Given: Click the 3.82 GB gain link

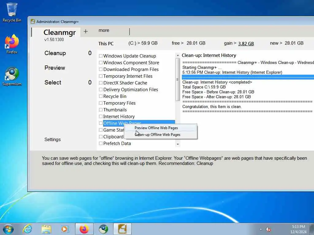Looking at the screenshot, I should click(246, 43).
